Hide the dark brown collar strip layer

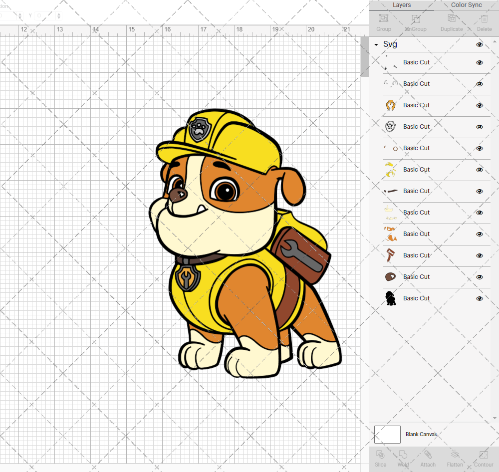tap(479, 191)
